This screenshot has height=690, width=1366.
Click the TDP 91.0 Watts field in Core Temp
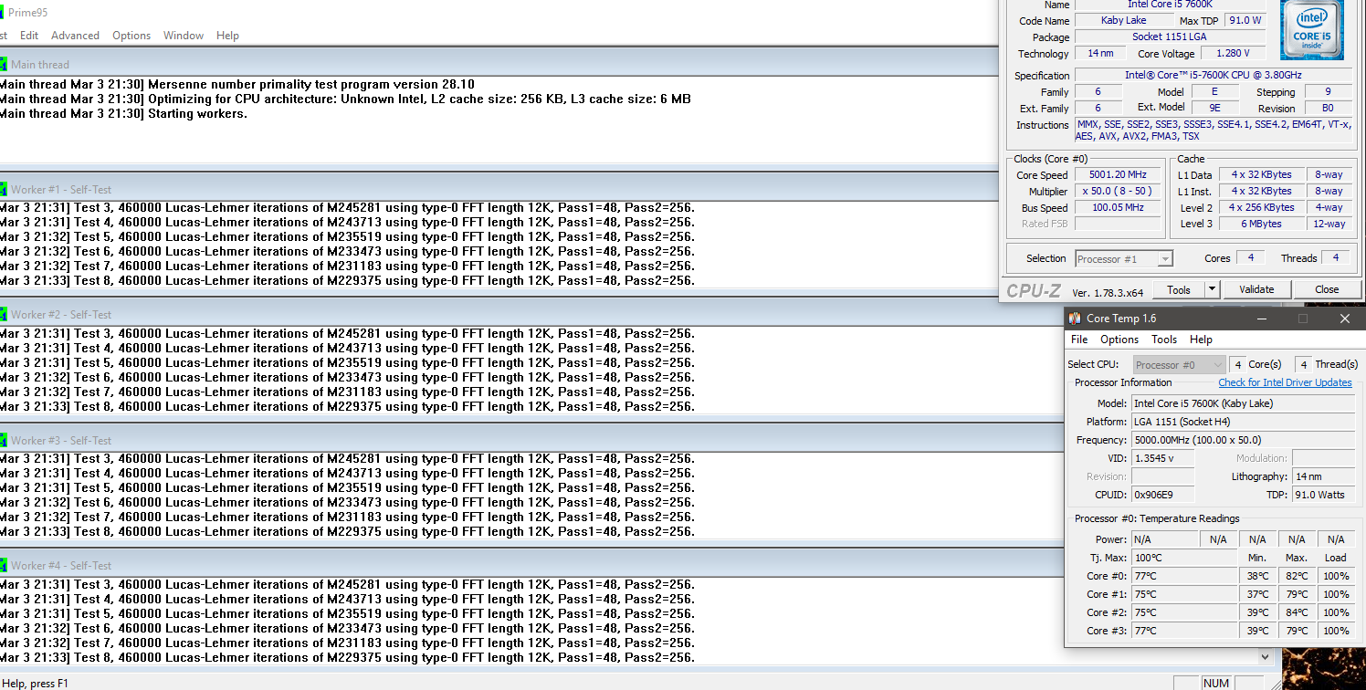tap(1324, 495)
